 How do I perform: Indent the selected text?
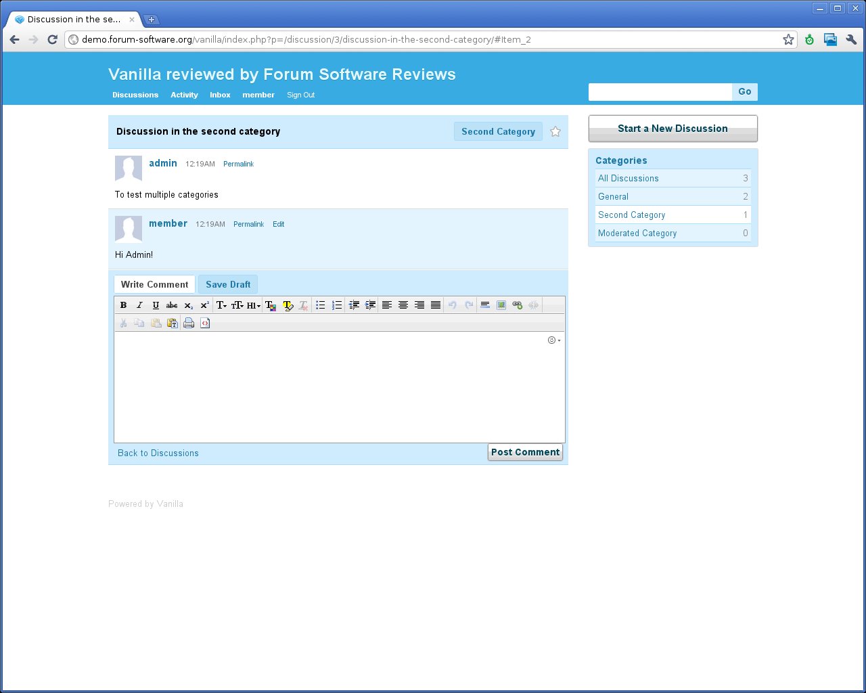click(x=370, y=305)
